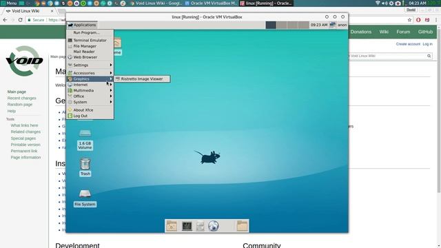Click the mail extension icon in Chrome
Image resolution: width=441 pixels, height=248 pixels.
(427, 20)
